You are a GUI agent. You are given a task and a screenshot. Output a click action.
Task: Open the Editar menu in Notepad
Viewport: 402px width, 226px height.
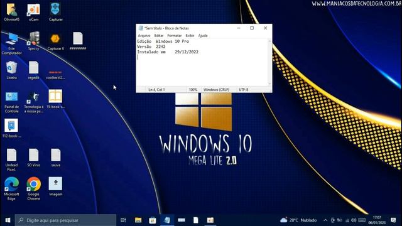click(159, 36)
